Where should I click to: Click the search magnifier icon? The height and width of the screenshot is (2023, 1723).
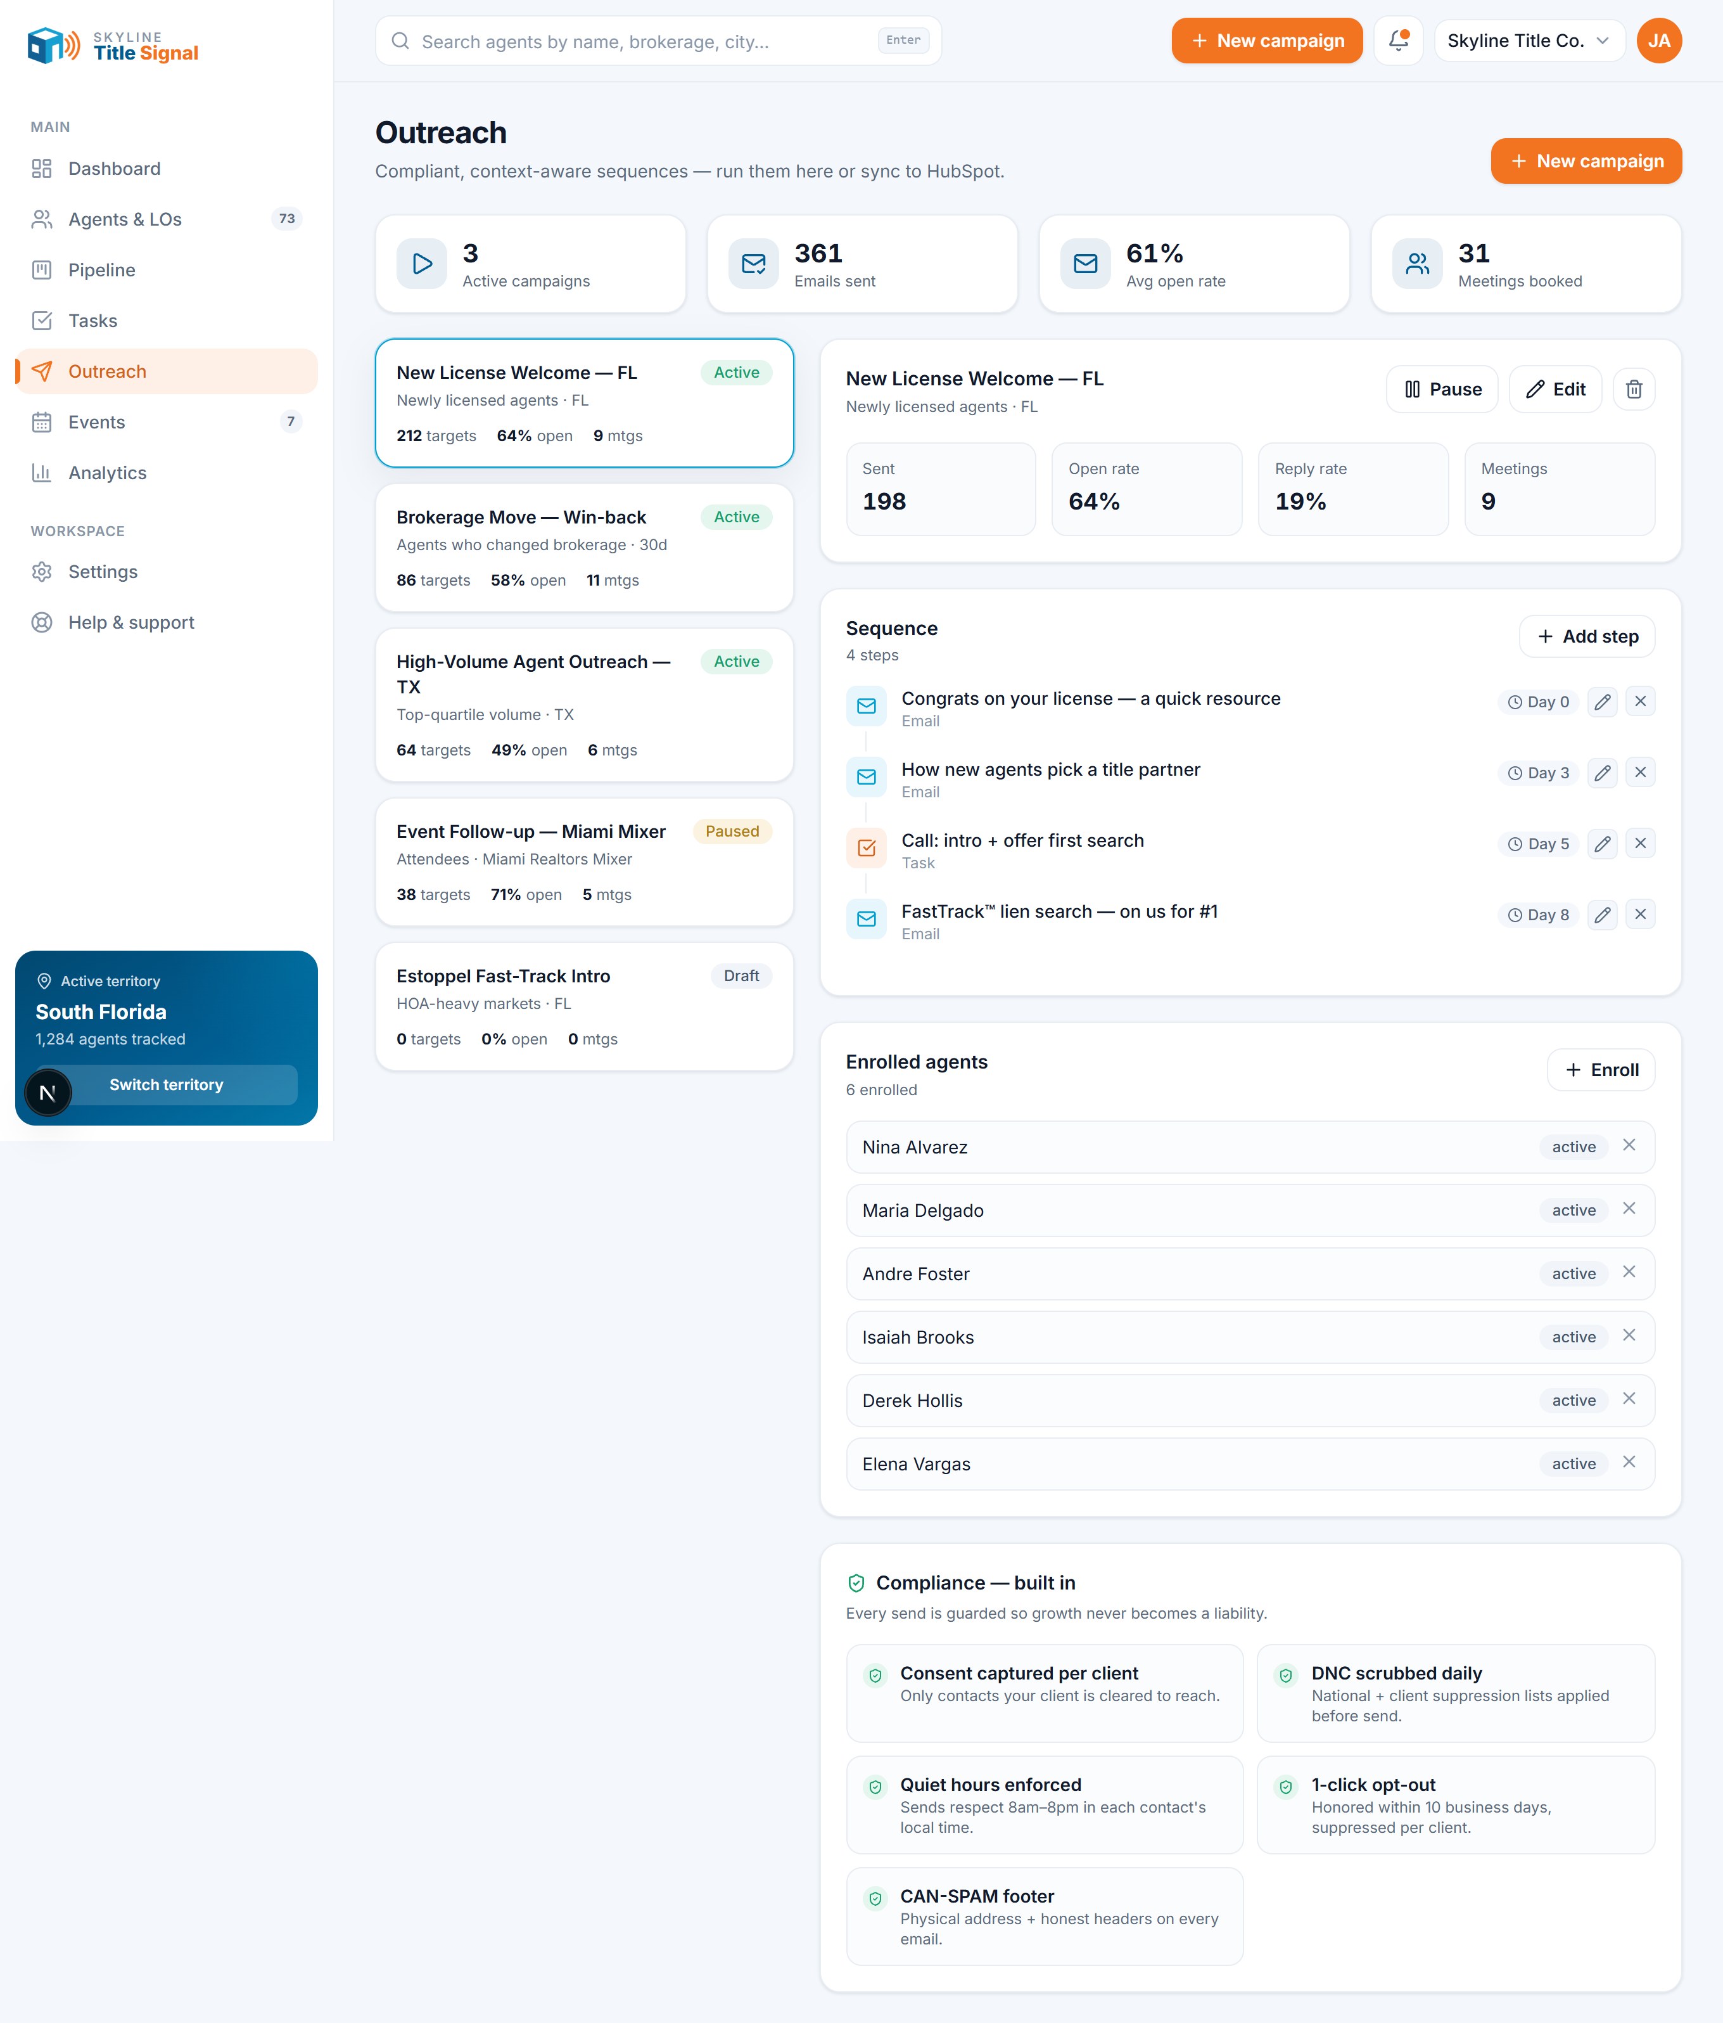[400, 41]
